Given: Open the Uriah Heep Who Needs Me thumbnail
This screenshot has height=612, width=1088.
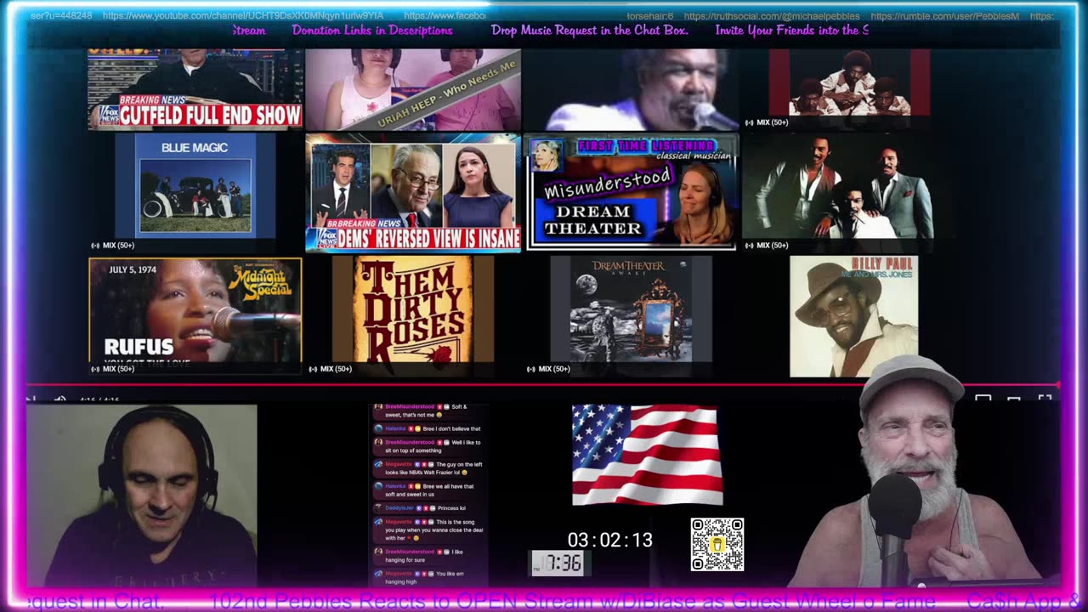Looking at the screenshot, I should tap(413, 89).
